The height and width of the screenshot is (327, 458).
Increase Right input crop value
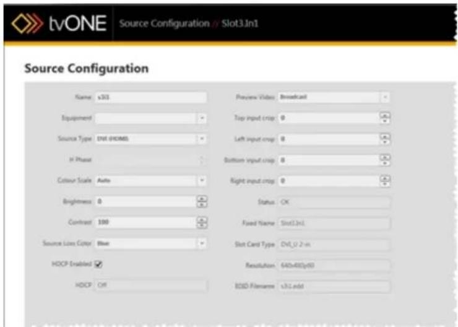(x=385, y=178)
